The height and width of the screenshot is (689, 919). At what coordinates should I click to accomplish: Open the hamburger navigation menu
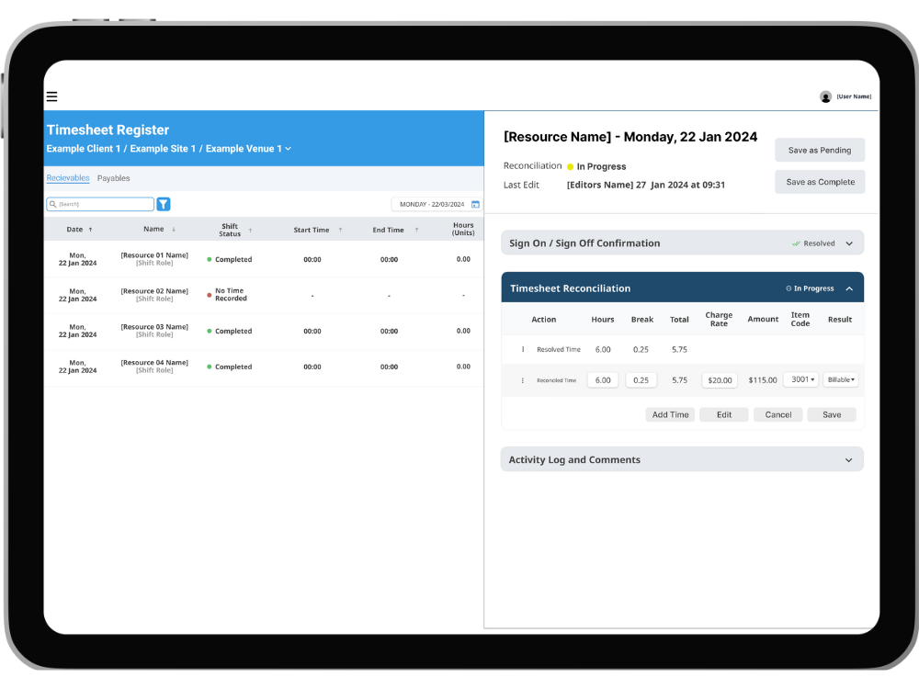click(x=51, y=96)
